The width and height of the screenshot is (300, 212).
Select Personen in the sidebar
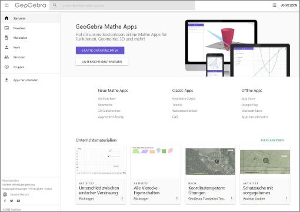click(x=31, y=57)
